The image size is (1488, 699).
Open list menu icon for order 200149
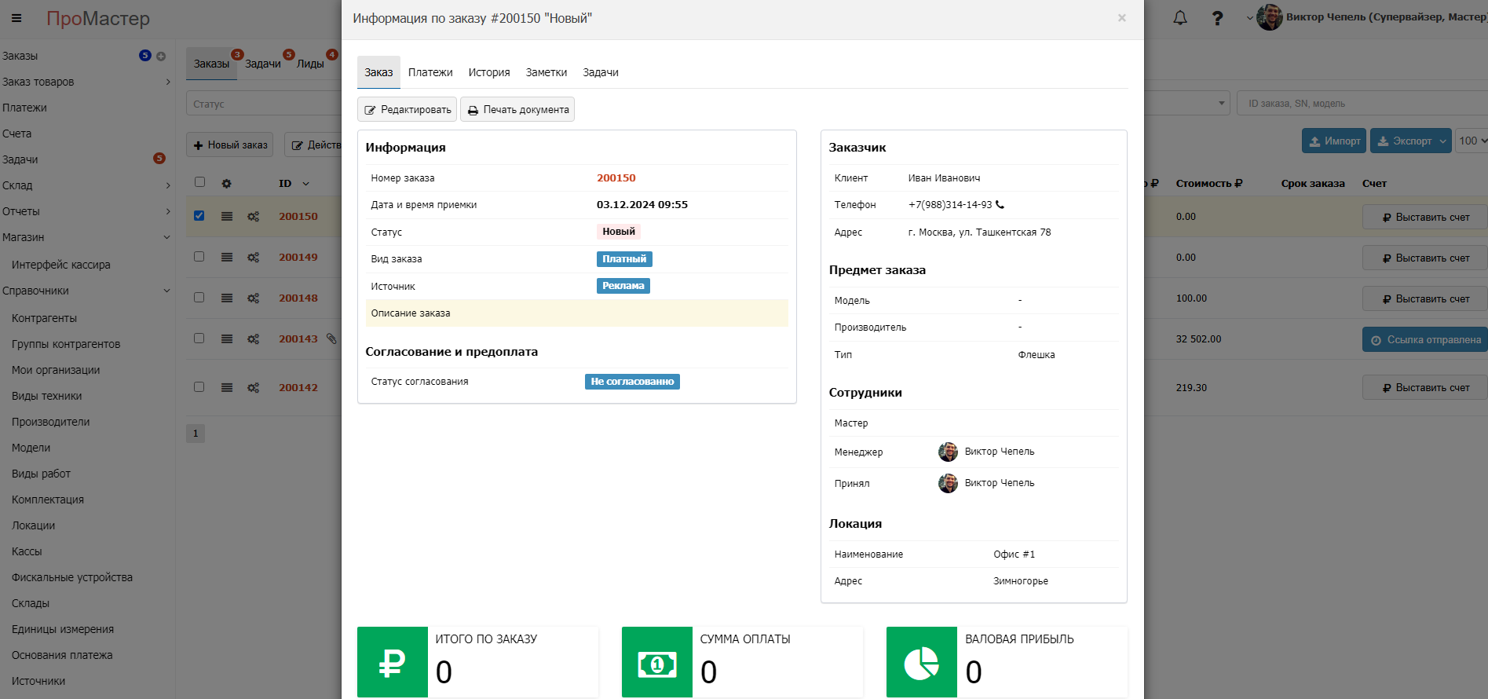[227, 258]
